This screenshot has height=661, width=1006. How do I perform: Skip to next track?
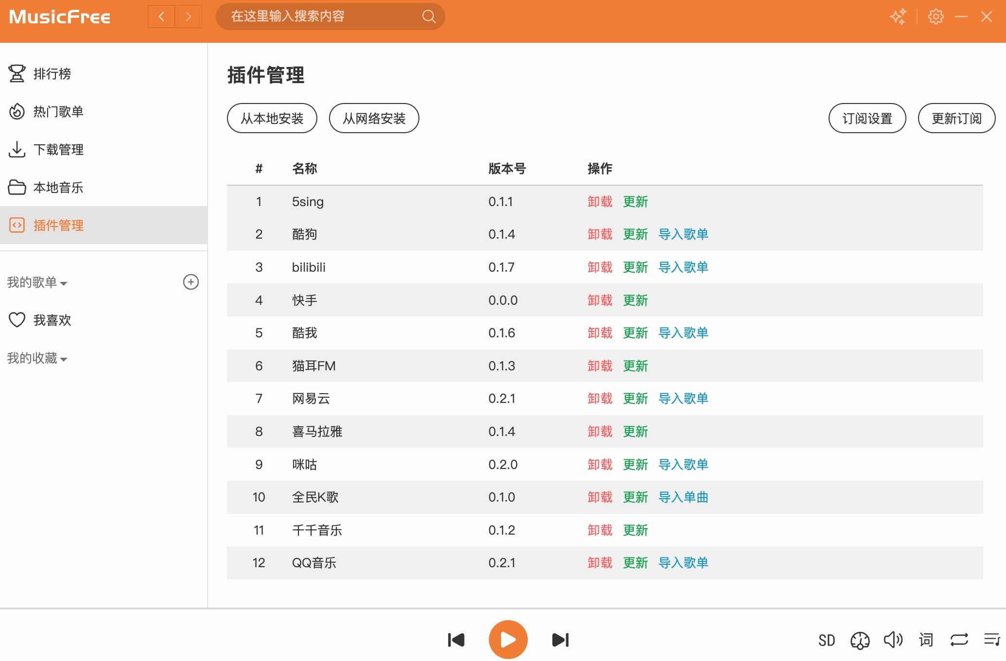point(560,640)
